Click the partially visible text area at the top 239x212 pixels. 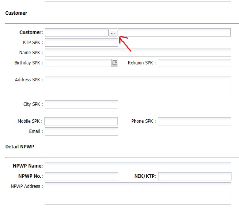point(138,1)
